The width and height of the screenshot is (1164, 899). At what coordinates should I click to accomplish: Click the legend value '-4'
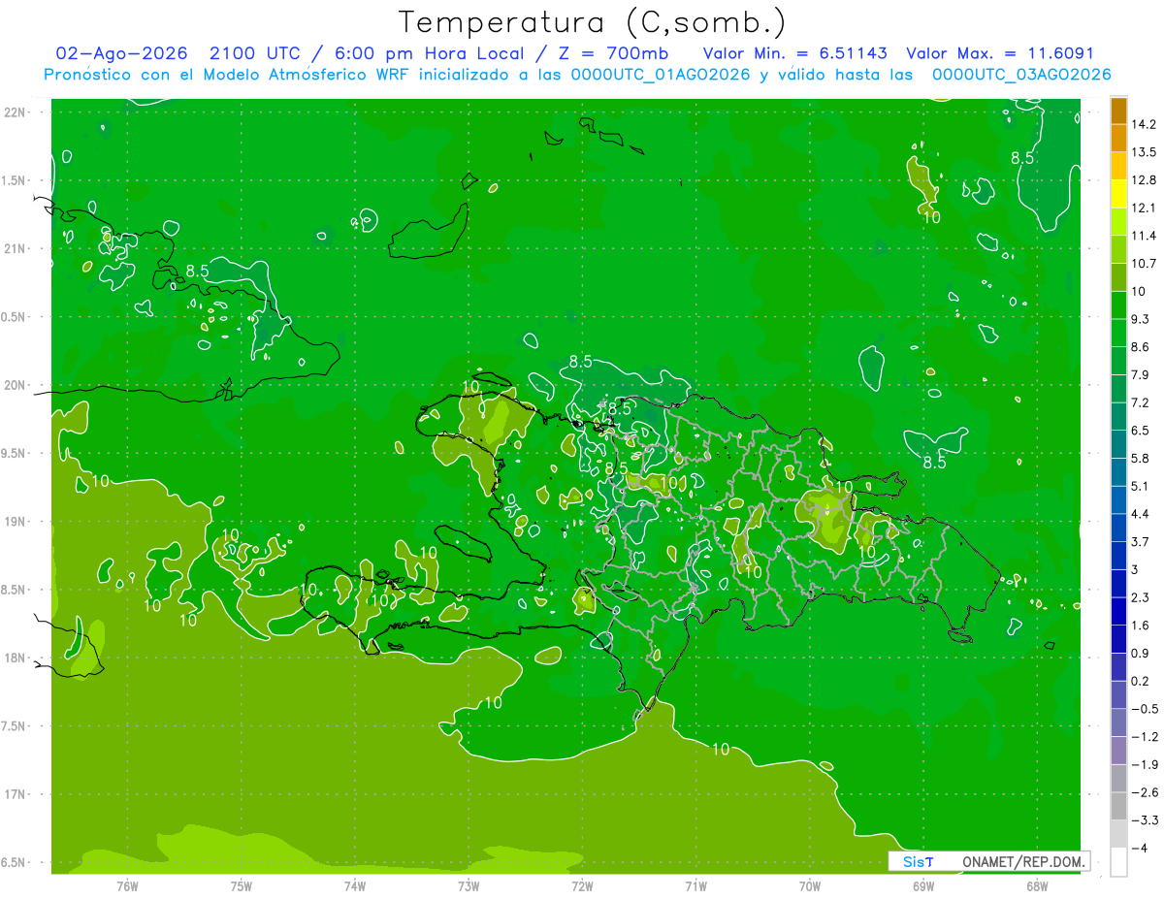pos(1139,848)
